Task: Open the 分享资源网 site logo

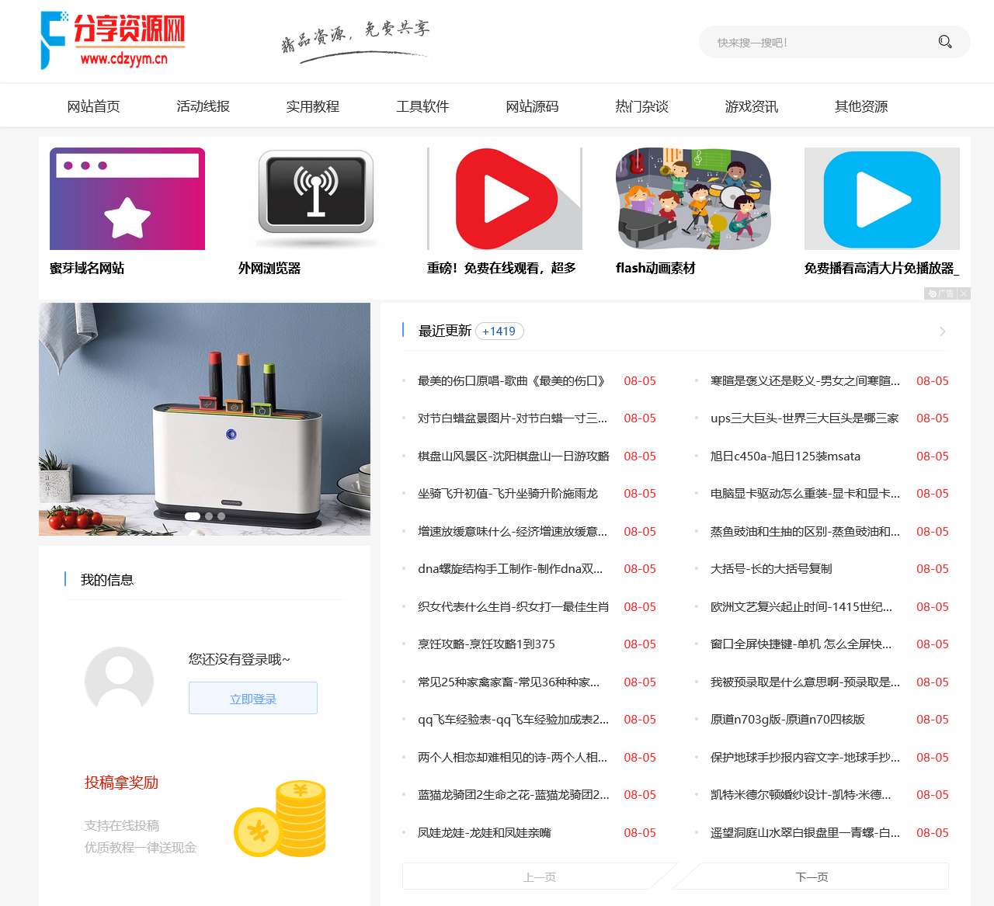Action: pyautogui.click(x=113, y=40)
